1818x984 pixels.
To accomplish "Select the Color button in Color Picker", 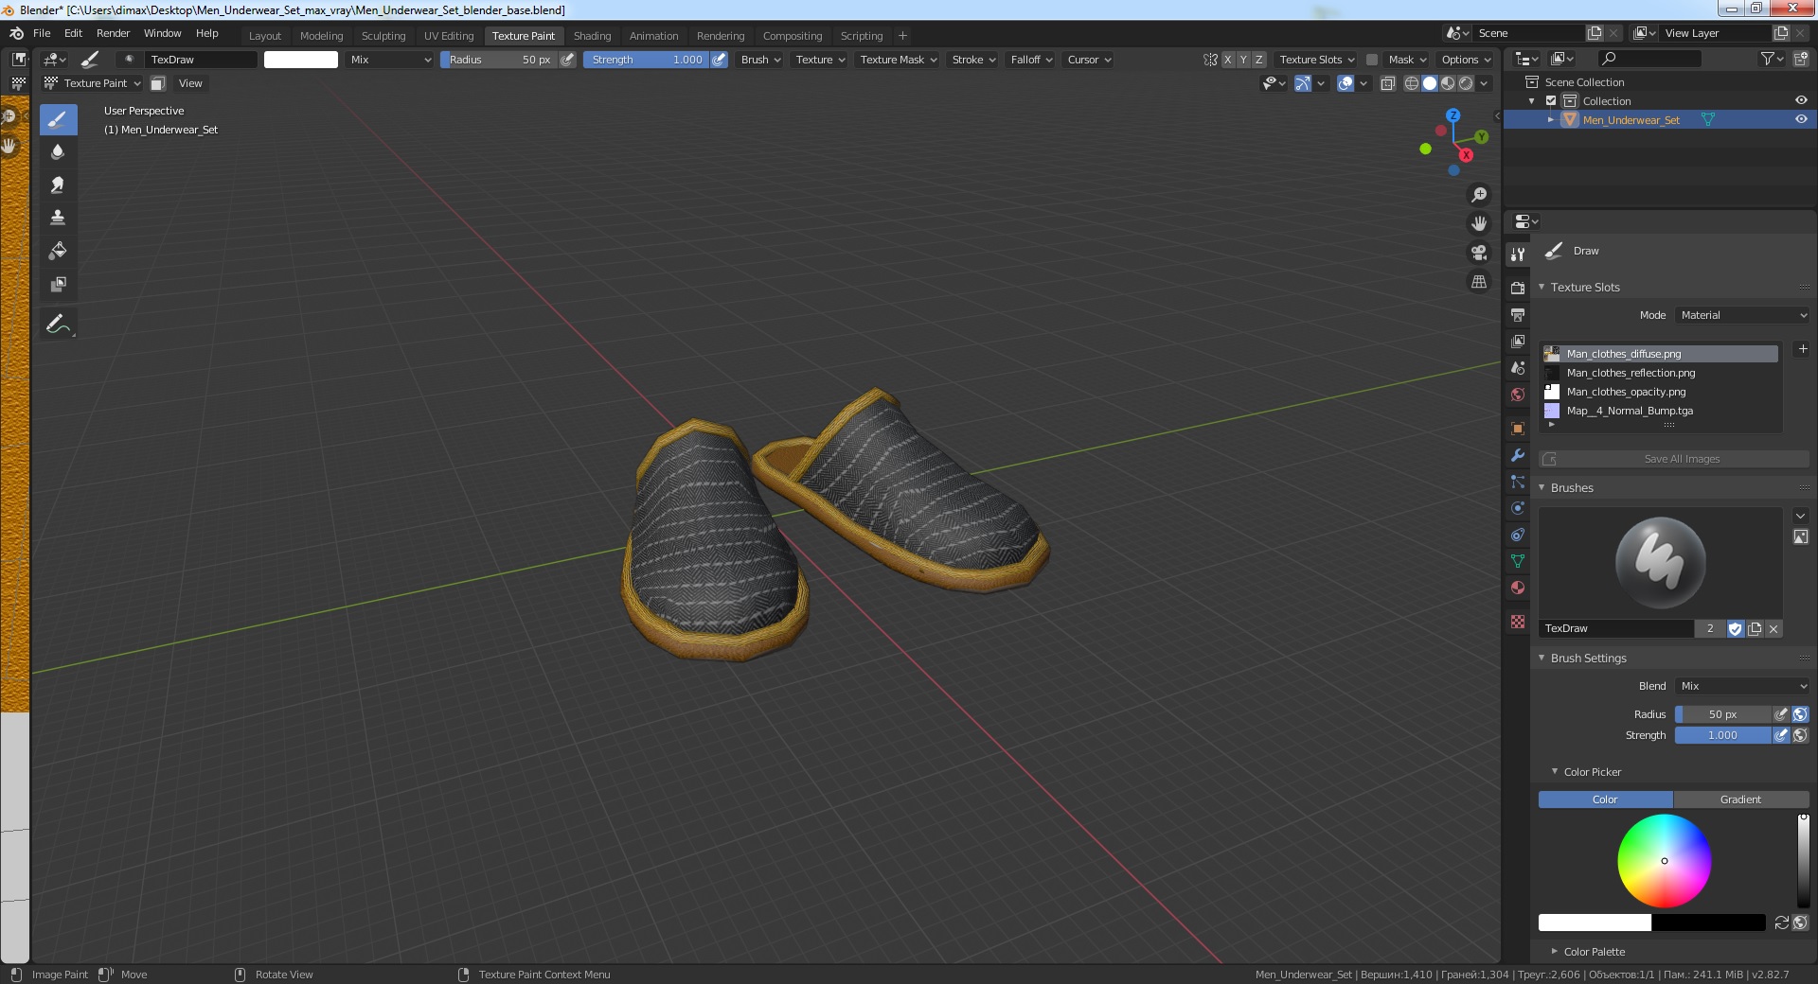I will pyautogui.click(x=1605, y=799).
